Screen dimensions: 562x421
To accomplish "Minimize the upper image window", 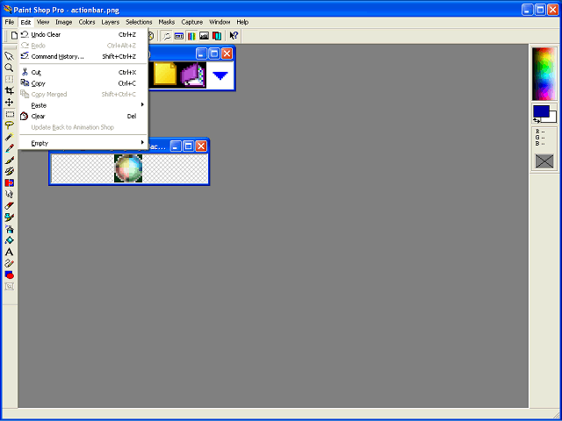I will [201, 54].
